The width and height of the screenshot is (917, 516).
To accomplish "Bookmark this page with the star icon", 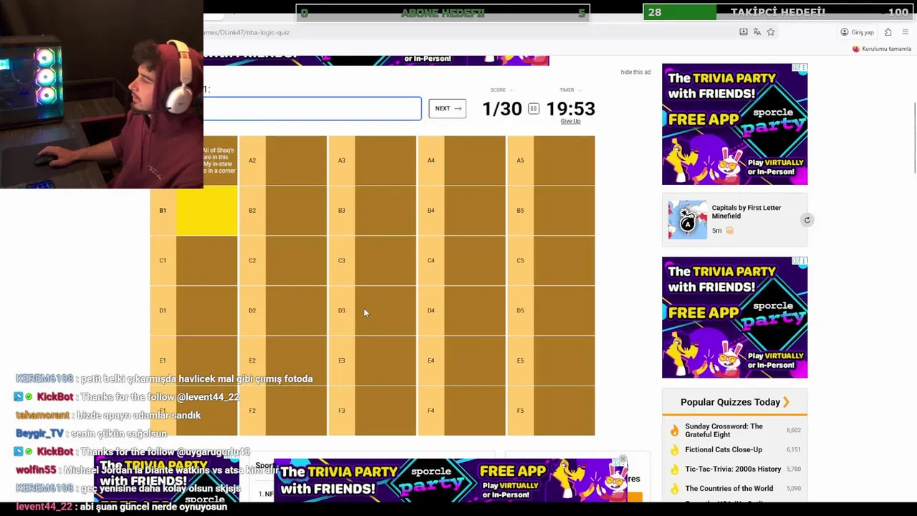I will pyautogui.click(x=771, y=32).
